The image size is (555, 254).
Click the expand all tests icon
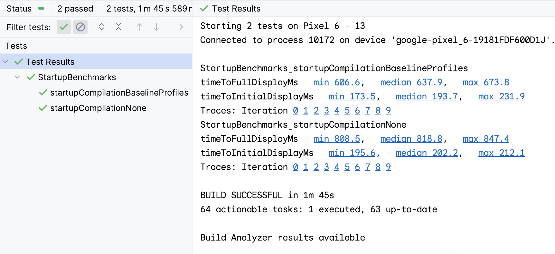pyautogui.click(x=102, y=27)
